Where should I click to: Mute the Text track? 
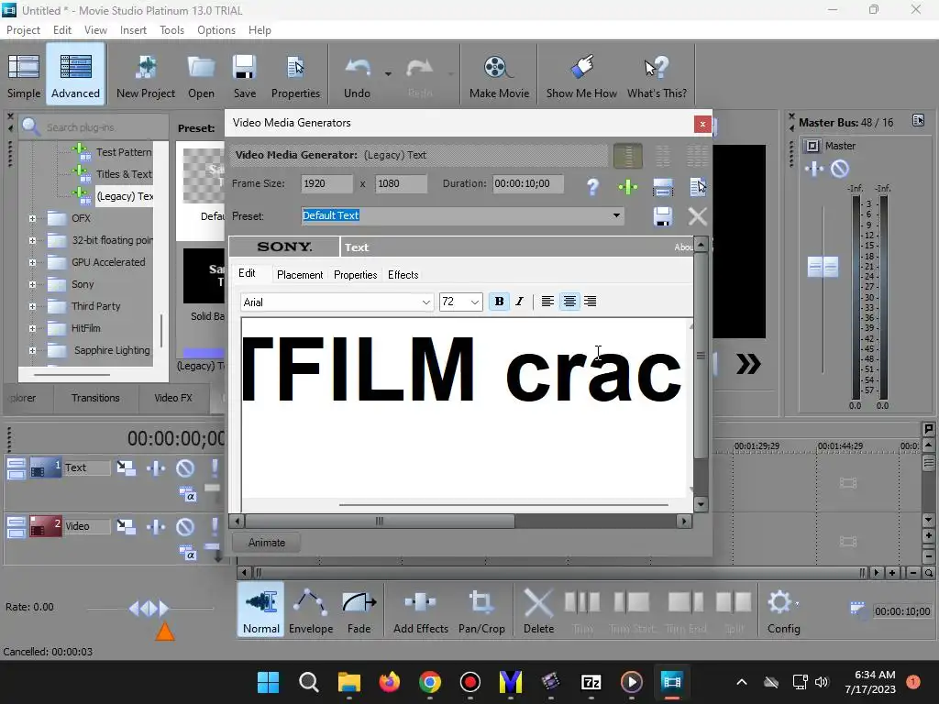point(185,468)
